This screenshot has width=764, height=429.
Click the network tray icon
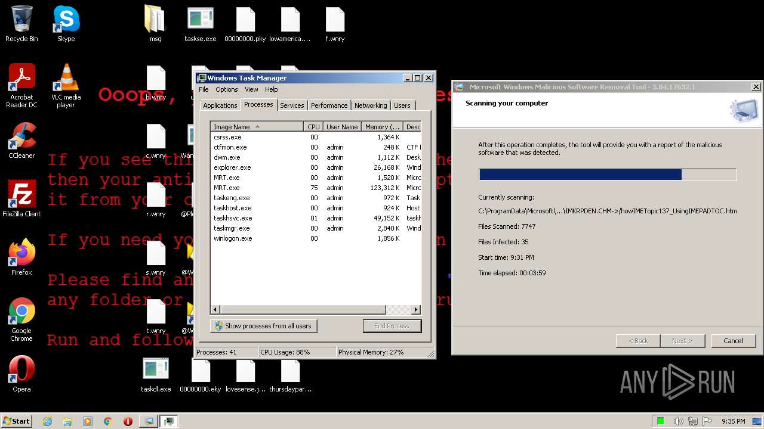pos(694,421)
